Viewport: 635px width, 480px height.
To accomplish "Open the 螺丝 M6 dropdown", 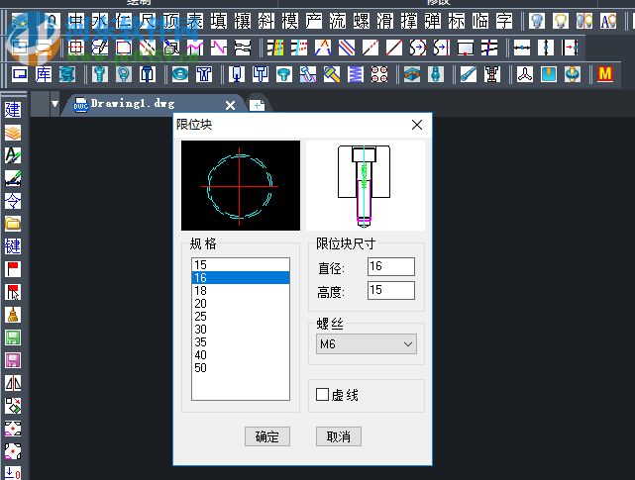I will click(x=367, y=344).
